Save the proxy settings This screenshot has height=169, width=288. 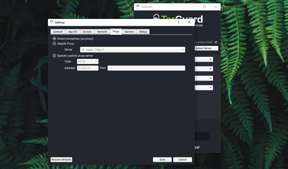tap(162, 159)
